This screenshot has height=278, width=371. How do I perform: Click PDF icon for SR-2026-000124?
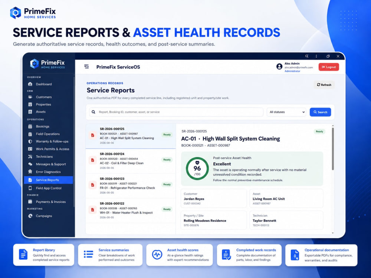(92, 160)
